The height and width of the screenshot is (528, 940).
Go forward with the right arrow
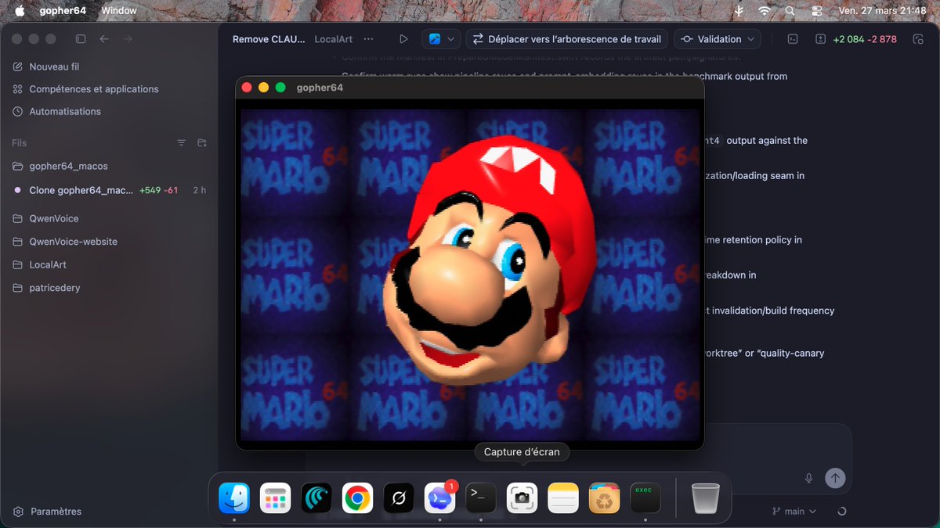pos(128,39)
